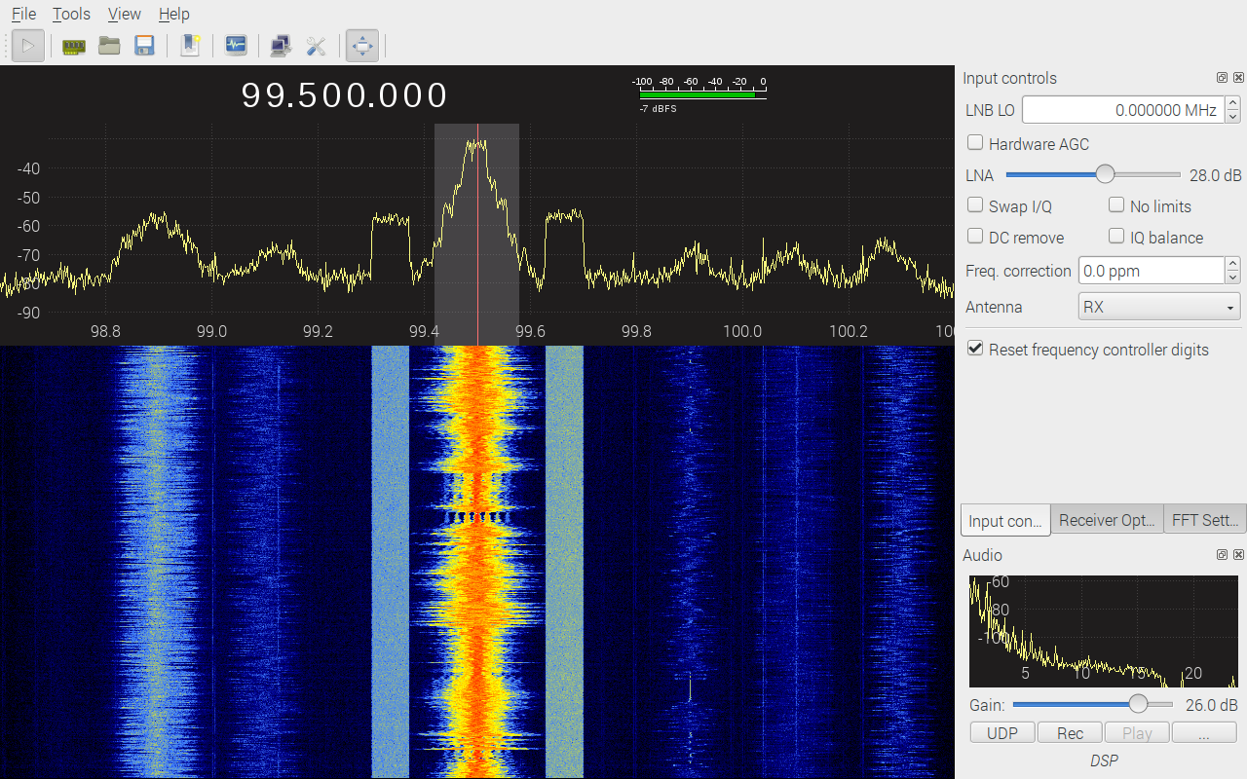1247x779 pixels.
Task: Click the -90 dB scale label
Action: (28, 313)
